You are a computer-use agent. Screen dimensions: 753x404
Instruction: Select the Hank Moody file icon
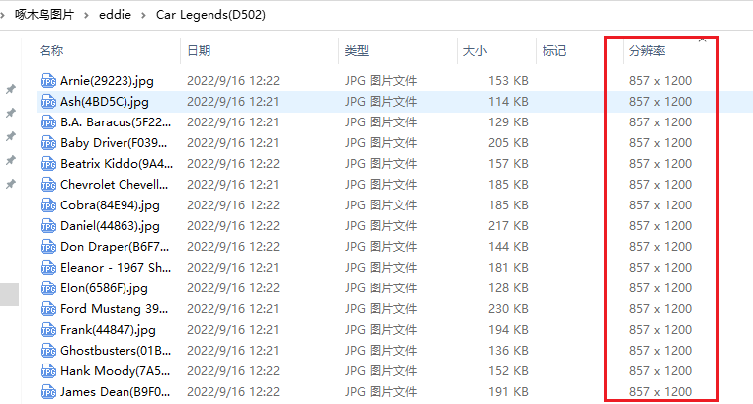click(x=48, y=371)
